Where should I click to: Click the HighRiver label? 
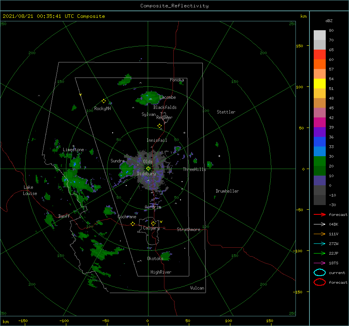(x=161, y=272)
